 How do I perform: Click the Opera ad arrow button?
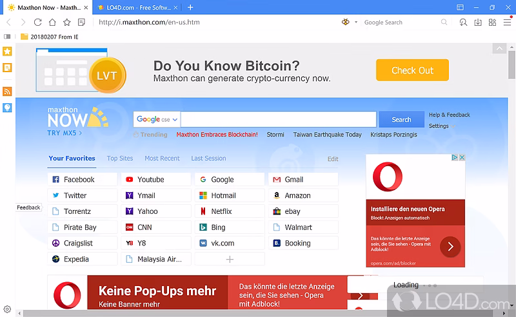click(450, 246)
